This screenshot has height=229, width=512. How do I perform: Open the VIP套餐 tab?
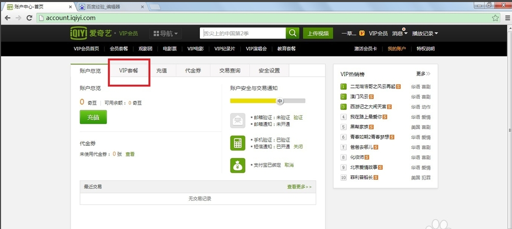(x=128, y=71)
